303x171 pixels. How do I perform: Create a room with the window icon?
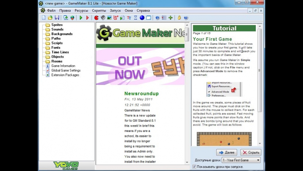[x=148, y=18]
